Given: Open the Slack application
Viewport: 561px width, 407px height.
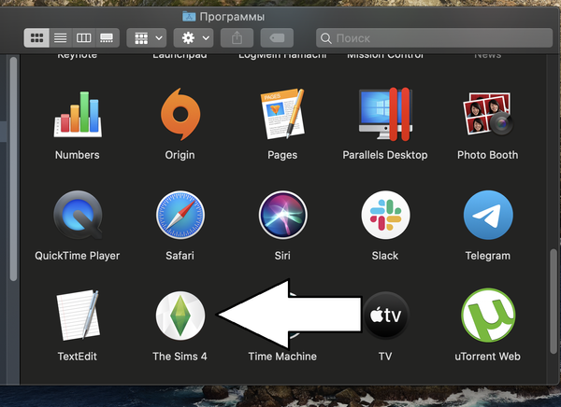Looking at the screenshot, I should coord(384,217).
